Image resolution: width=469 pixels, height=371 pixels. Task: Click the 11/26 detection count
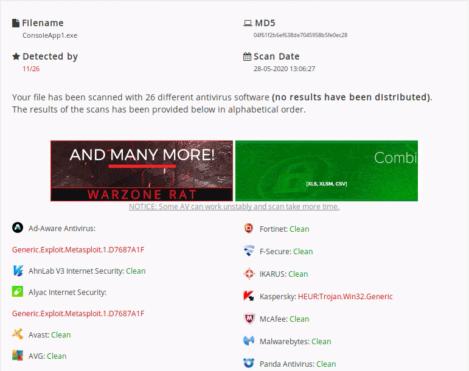(x=31, y=69)
